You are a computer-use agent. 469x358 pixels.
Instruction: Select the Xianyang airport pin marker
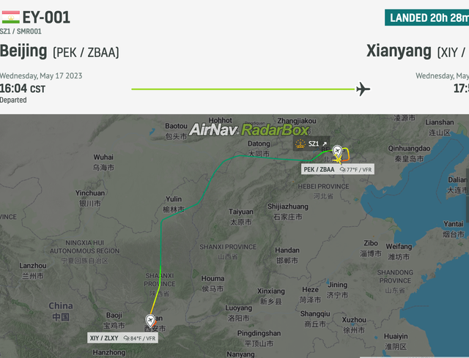click(x=150, y=321)
